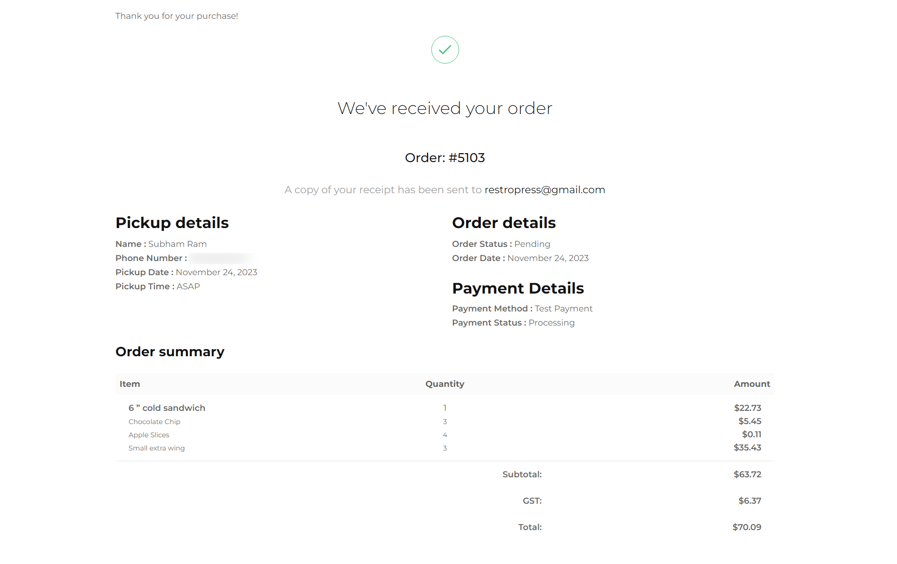Click the Total amount $70.09
This screenshot has height=564, width=897.
point(746,527)
